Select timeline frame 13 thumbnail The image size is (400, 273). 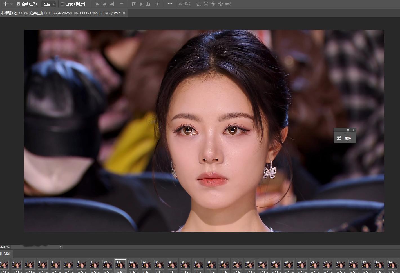(146, 265)
